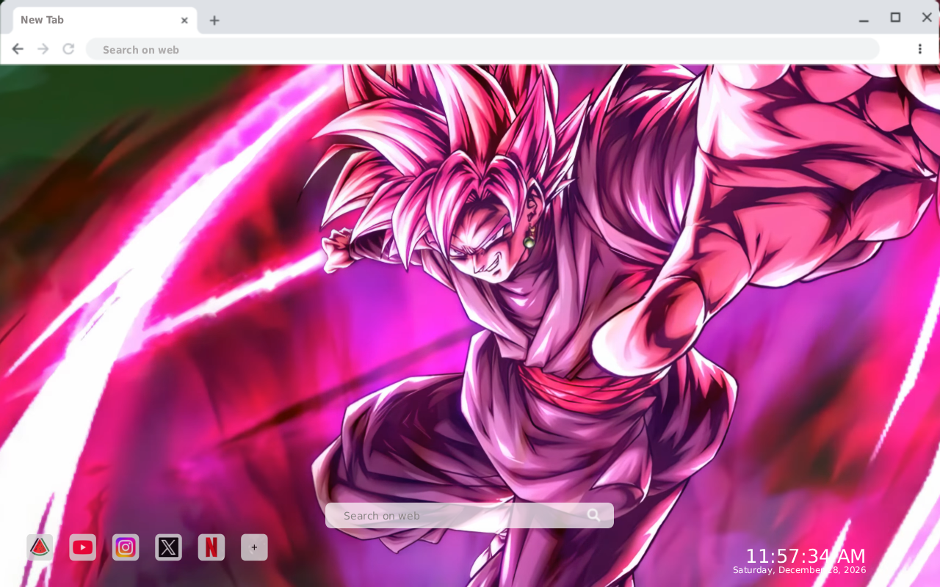Go back with the browser back arrow
940x587 pixels.
click(x=18, y=49)
